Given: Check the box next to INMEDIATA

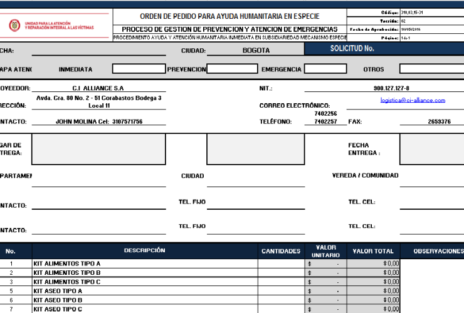Looking at the screenshot, I should tap(139, 69).
